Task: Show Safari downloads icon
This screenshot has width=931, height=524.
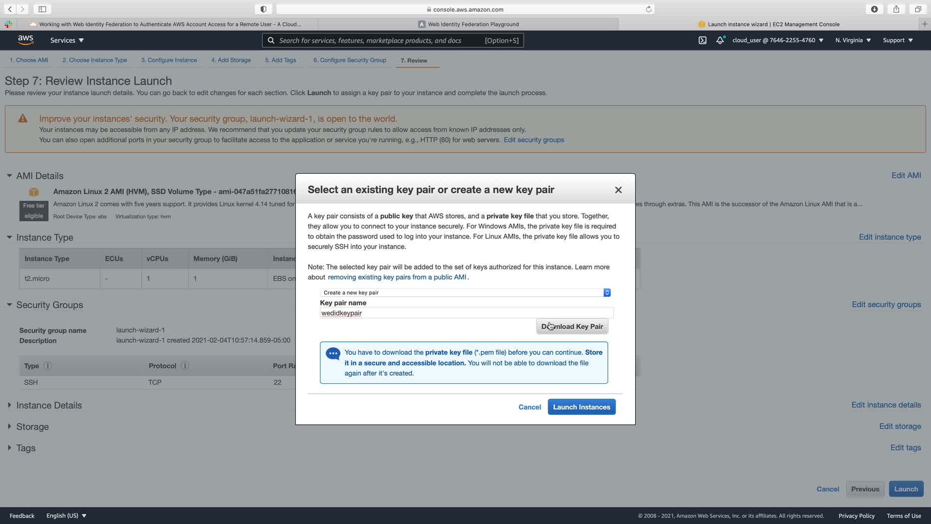Action: pos(875,9)
